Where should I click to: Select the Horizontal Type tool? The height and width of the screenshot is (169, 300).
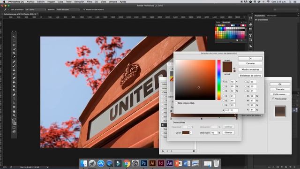pyautogui.click(x=14, y=99)
